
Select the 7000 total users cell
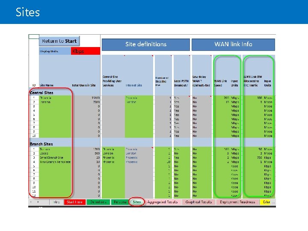point(86,102)
